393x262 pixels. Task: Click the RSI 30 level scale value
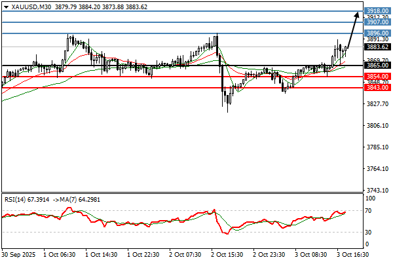coord(370,232)
